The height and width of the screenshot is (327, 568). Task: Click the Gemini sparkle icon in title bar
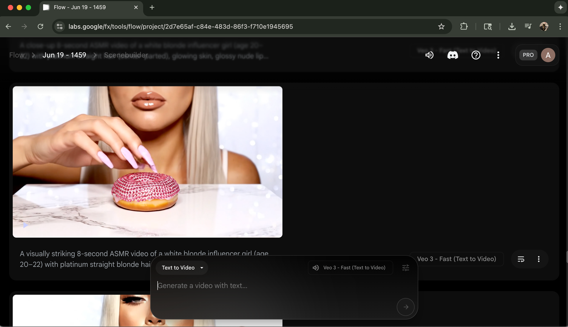560,7
